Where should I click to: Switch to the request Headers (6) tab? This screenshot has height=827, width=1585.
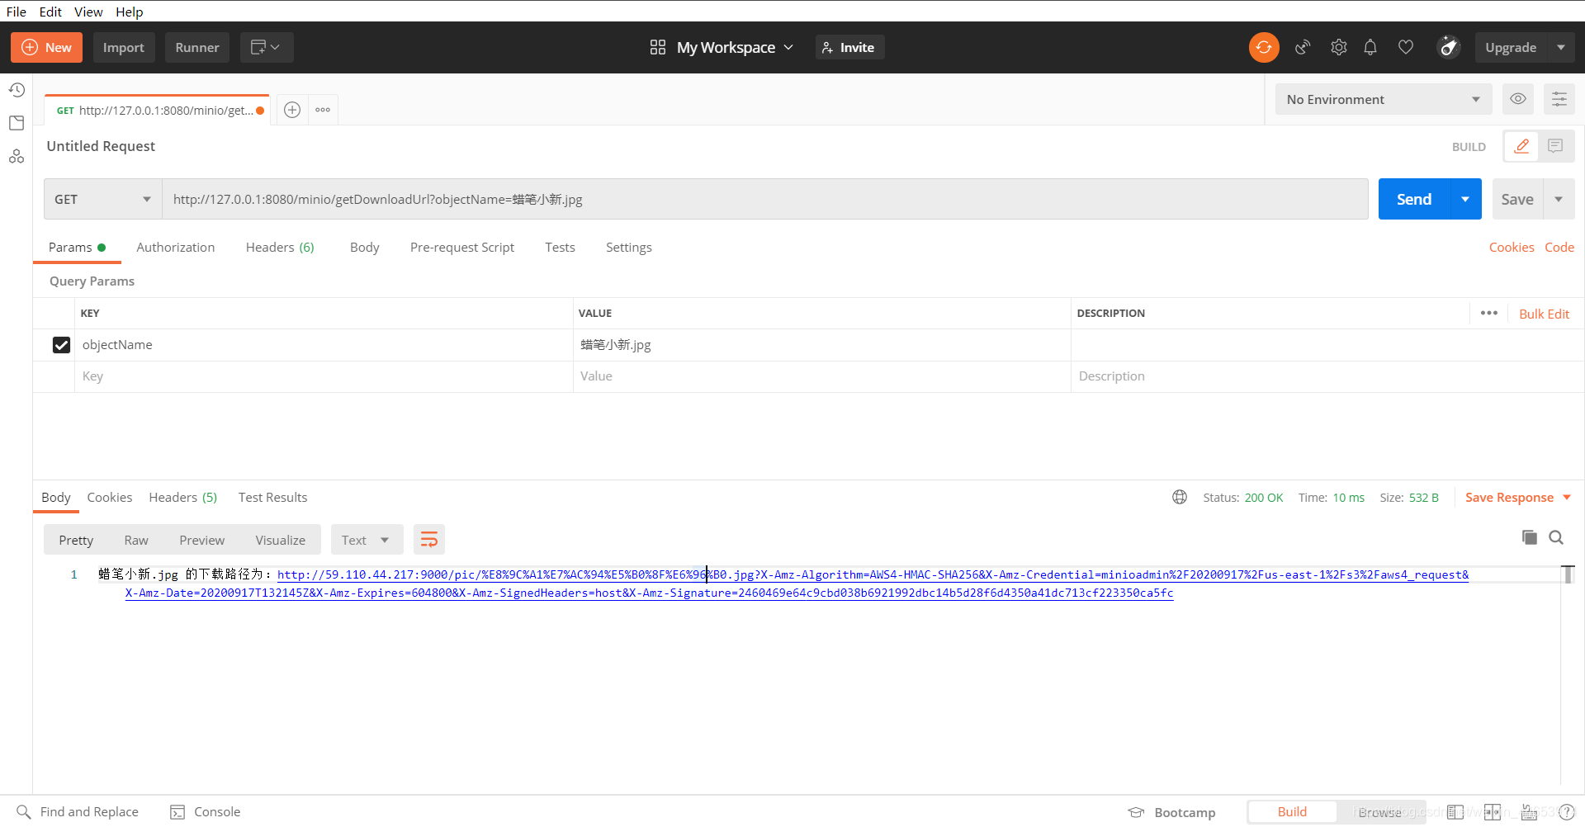(x=280, y=248)
